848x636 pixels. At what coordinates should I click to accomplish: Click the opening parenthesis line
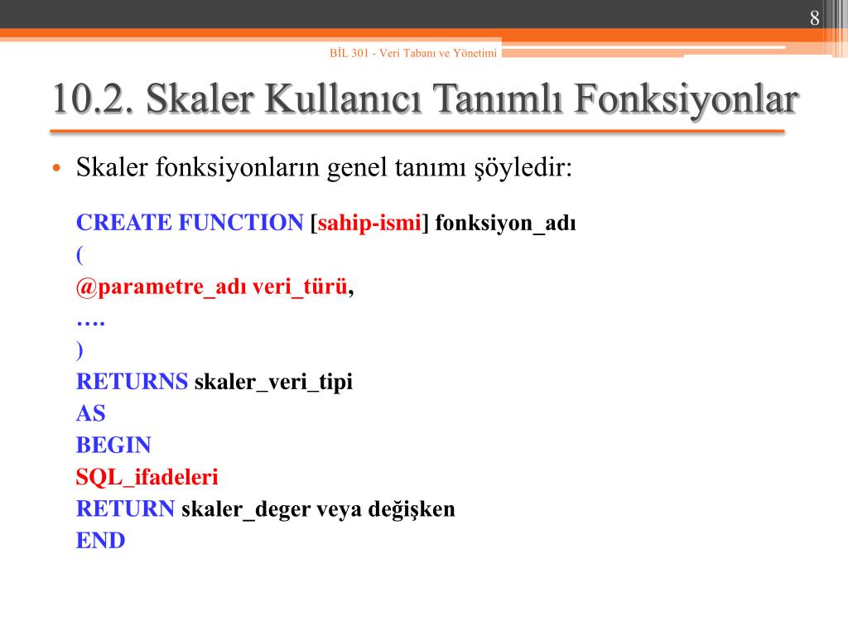79,254
